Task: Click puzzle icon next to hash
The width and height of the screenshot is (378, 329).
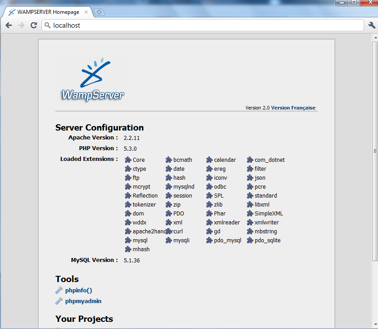Action: (169, 178)
